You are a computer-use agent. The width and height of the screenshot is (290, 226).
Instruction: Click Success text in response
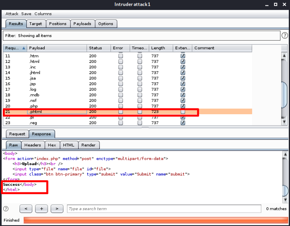11,185
